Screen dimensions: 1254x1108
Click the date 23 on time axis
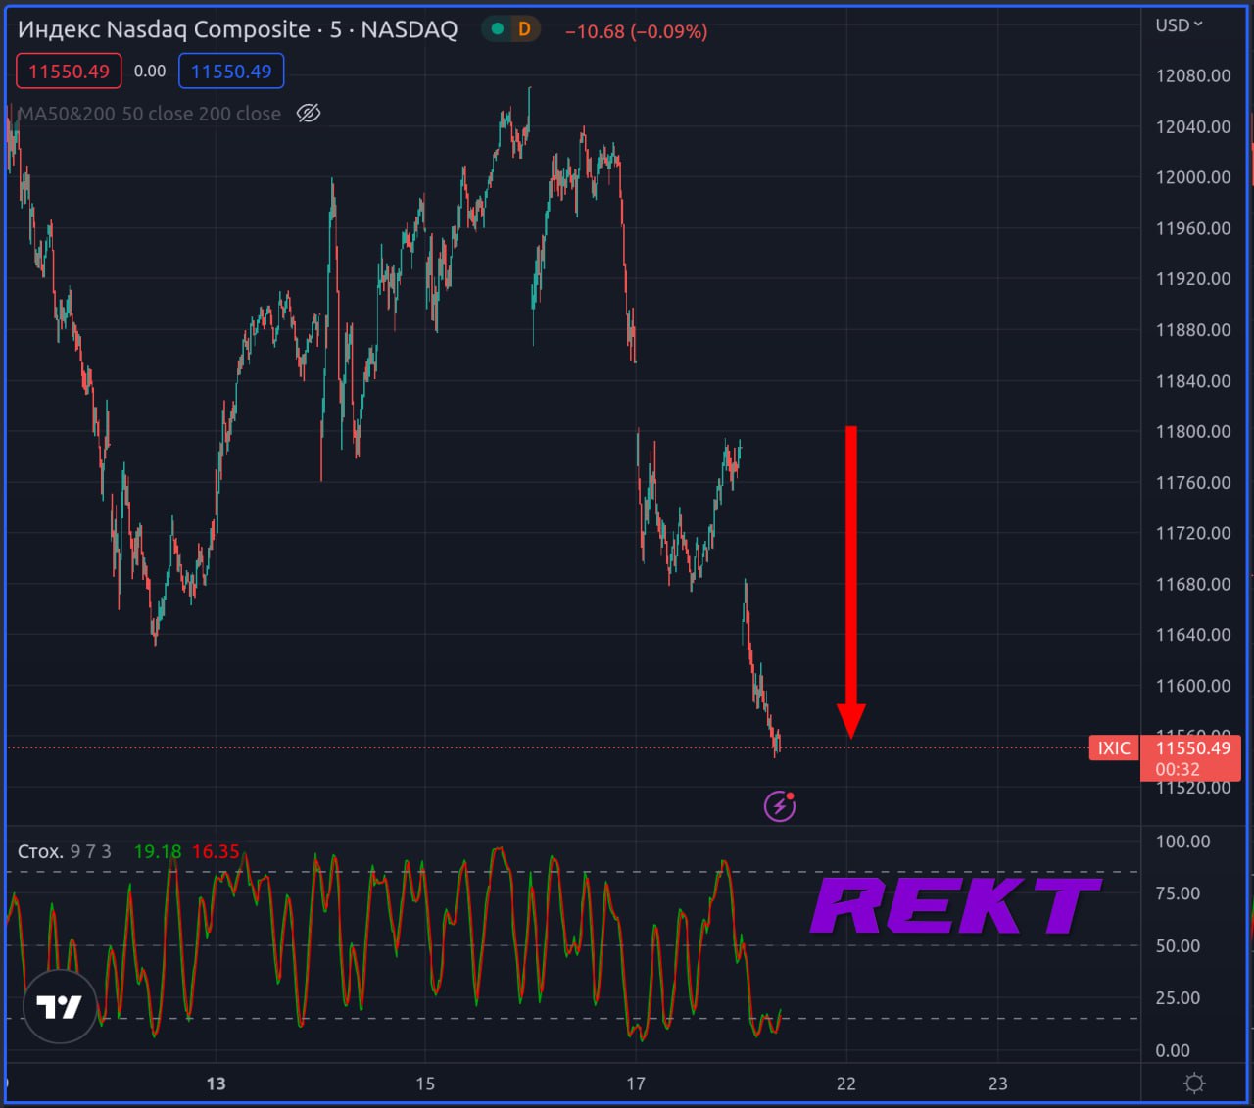click(997, 1084)
